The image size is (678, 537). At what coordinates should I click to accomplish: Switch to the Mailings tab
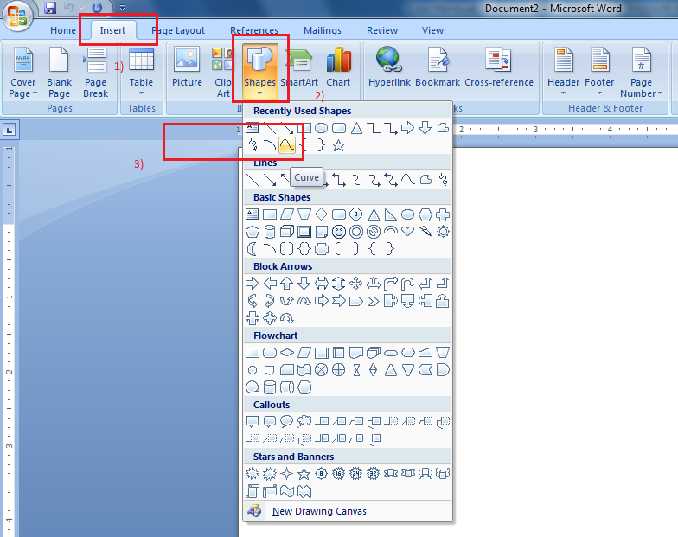point(322,30)
